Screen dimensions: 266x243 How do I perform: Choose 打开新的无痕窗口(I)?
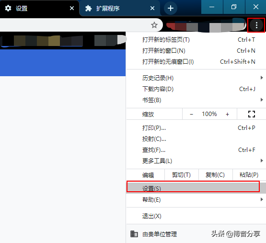point(196,62)
